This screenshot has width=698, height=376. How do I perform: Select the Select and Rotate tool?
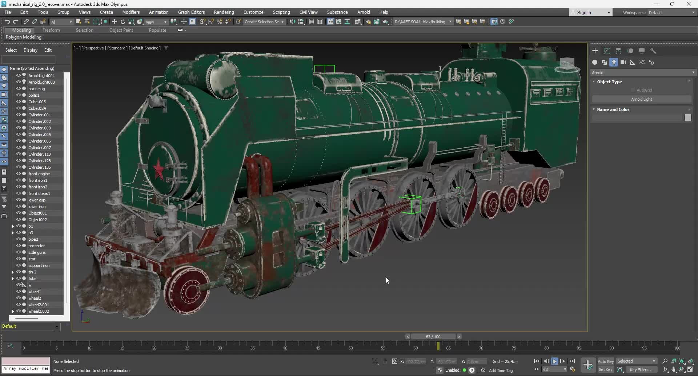coord(123,22)
